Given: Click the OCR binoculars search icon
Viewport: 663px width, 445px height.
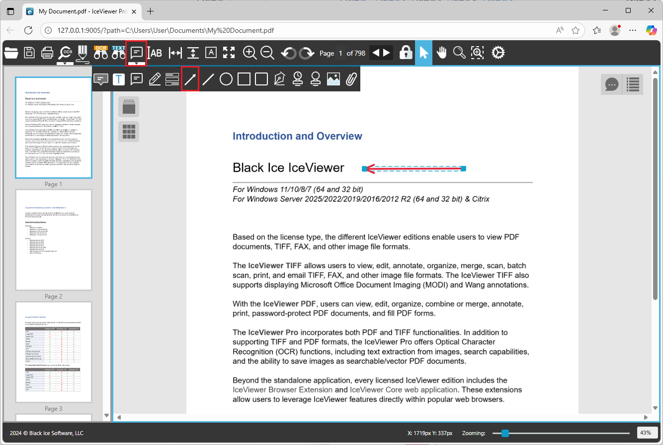Looking at the screenshot, I should click(x=101, y=53).
